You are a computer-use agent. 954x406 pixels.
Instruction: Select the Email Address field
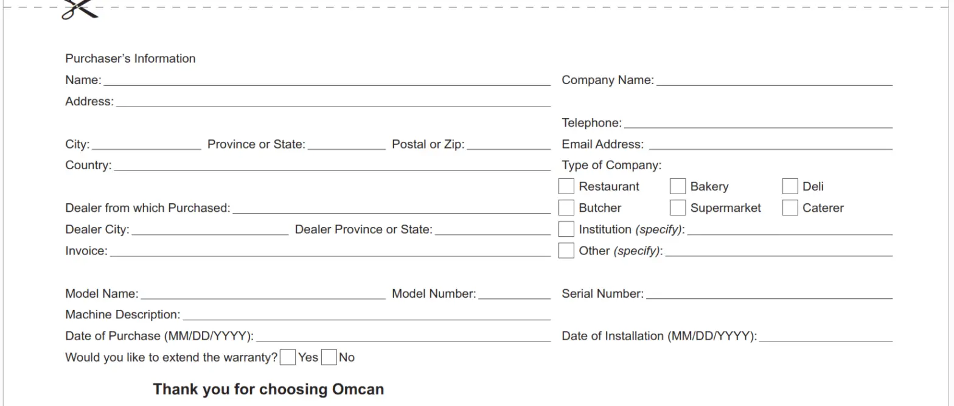coord(770,143)
